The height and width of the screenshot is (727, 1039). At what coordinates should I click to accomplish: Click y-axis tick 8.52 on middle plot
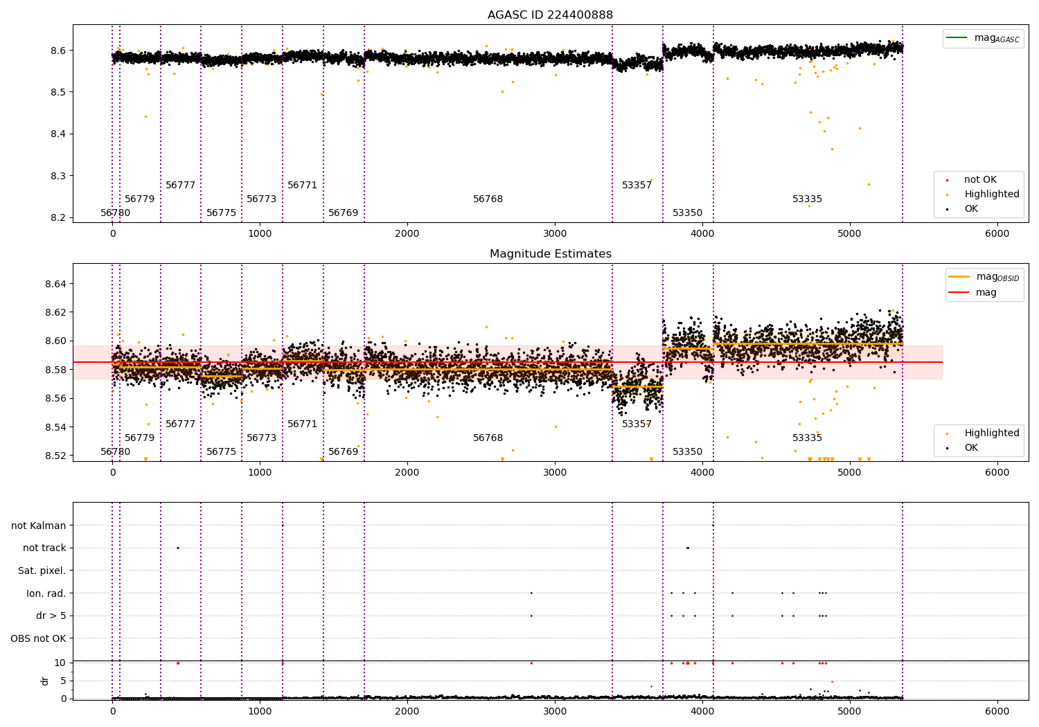tap(55, 456)
